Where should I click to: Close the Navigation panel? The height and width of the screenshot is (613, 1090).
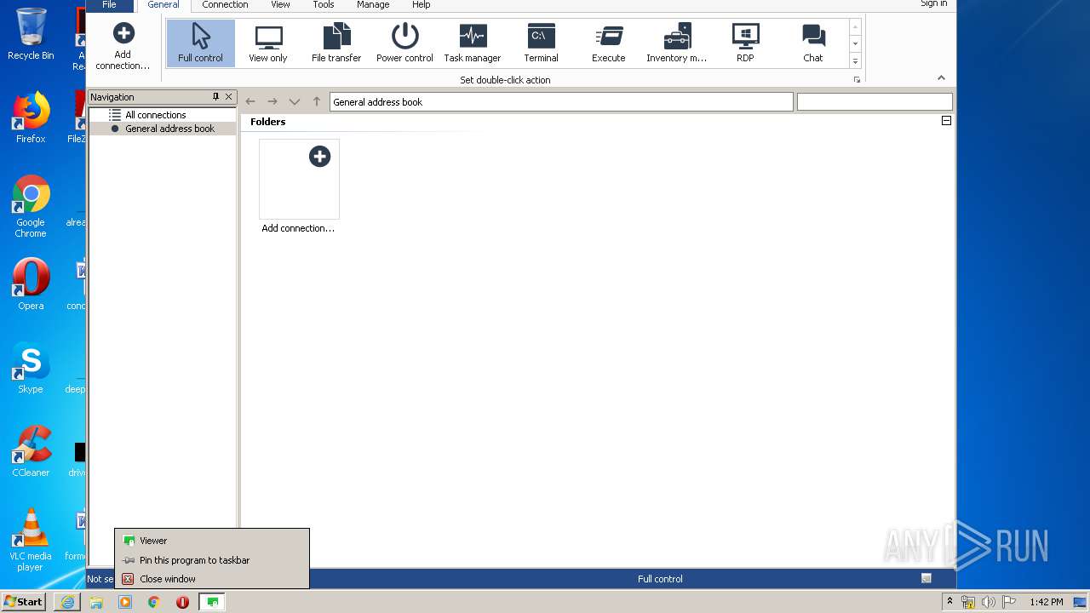(x=228, y=97)
